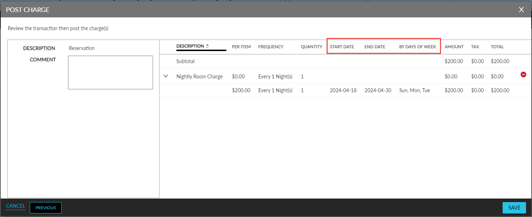This screenshot has height=217, width=532.
Task: Click the Total column header
Action: 497,47
